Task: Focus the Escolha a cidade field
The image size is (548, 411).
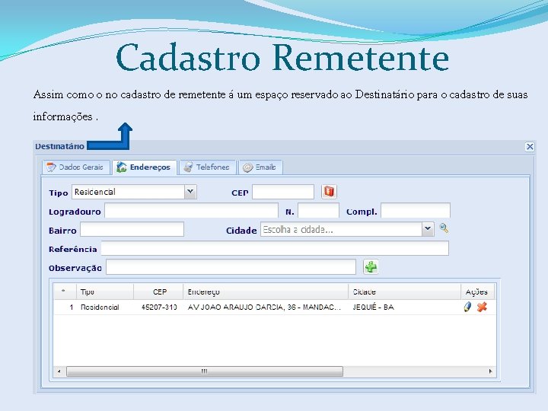Action: [342, 229]
